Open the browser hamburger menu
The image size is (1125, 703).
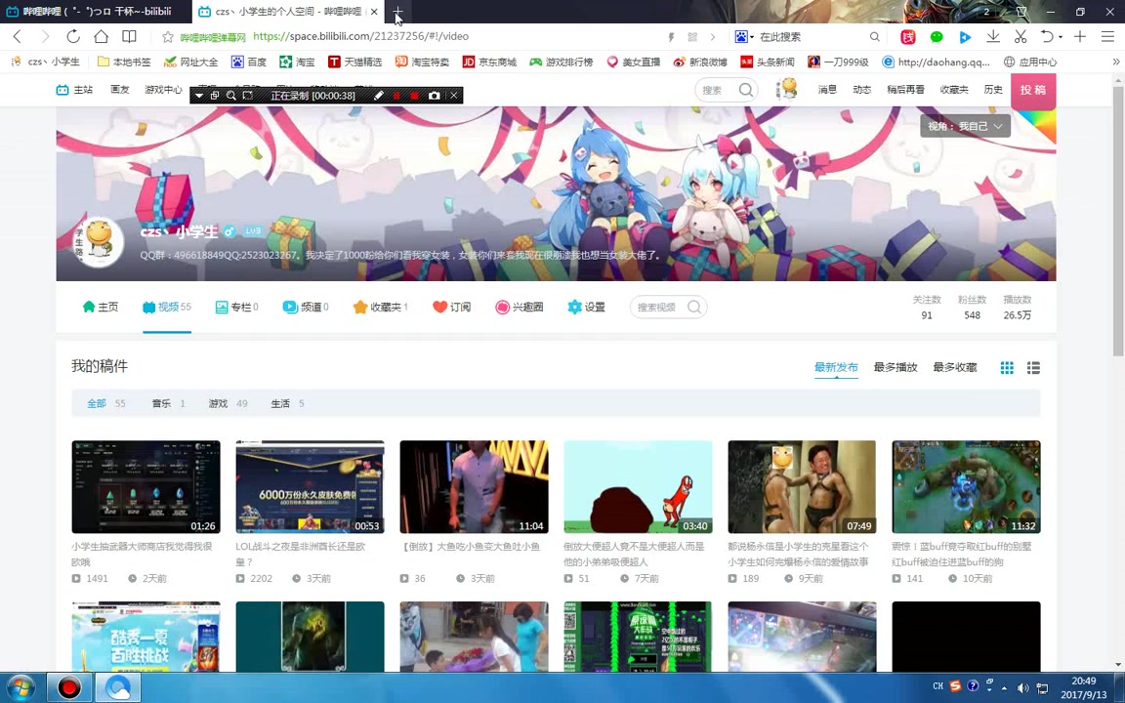point(1107,36)
